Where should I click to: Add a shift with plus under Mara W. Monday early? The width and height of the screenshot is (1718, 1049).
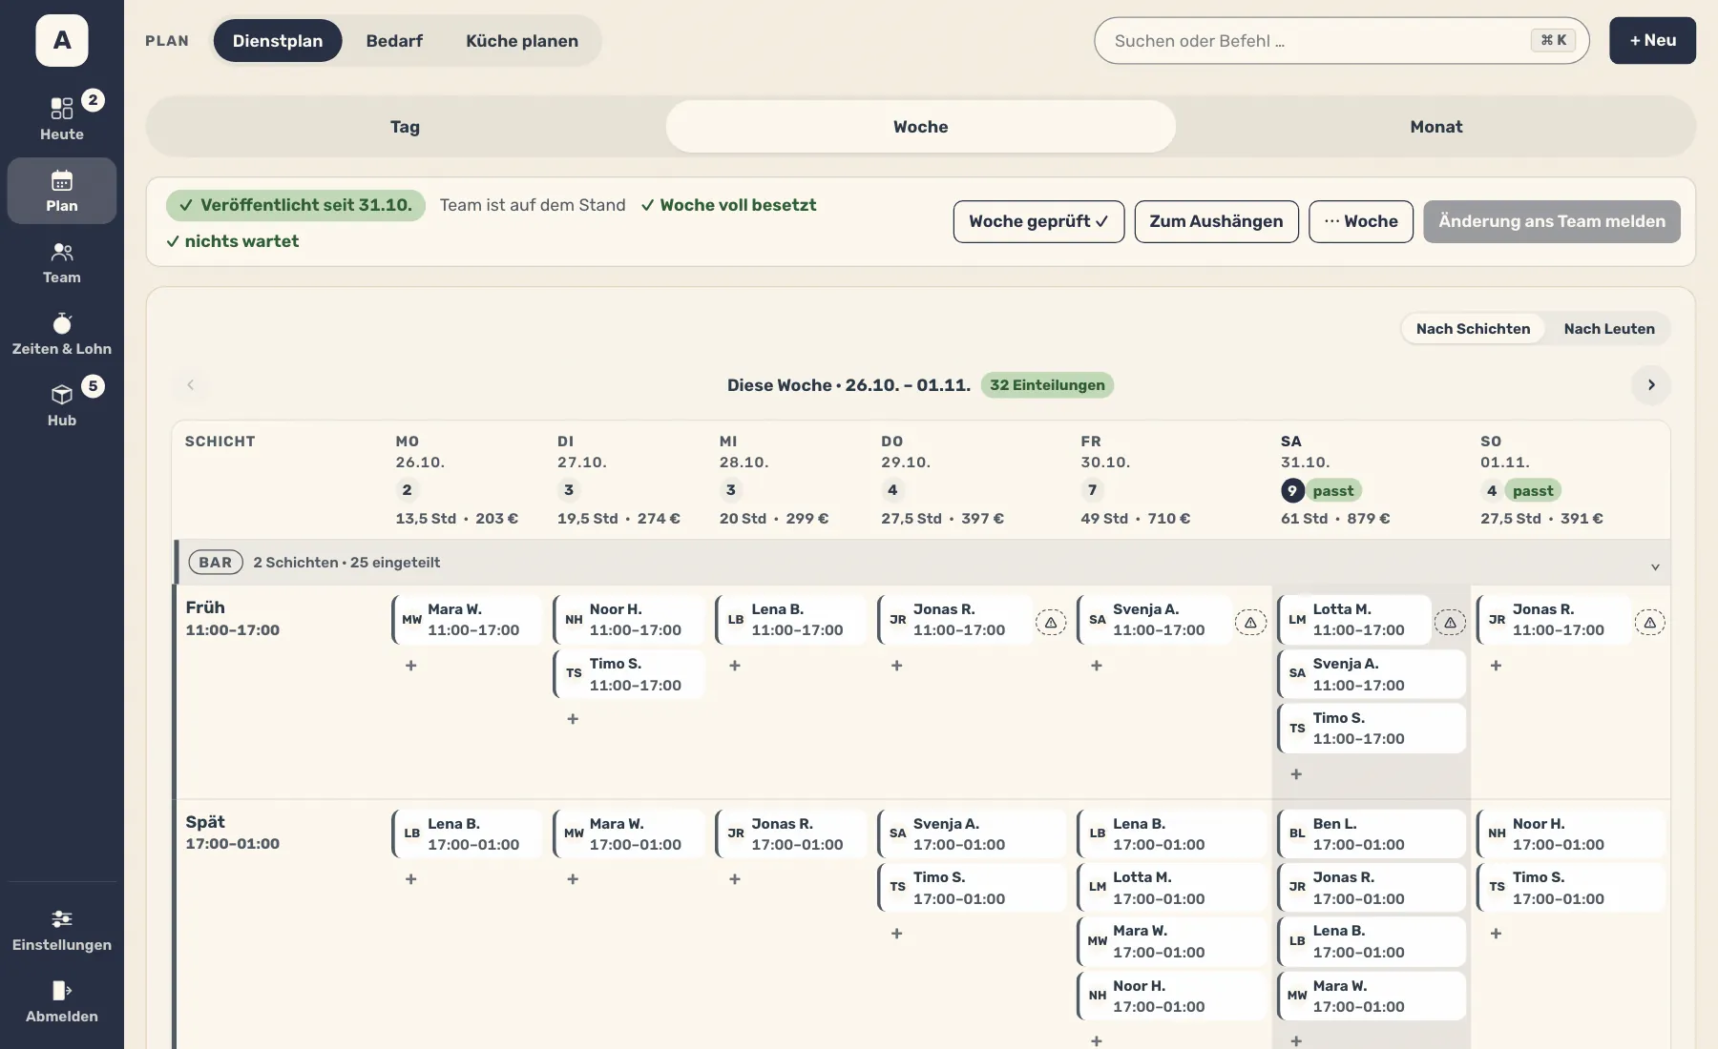coord(411,666)
